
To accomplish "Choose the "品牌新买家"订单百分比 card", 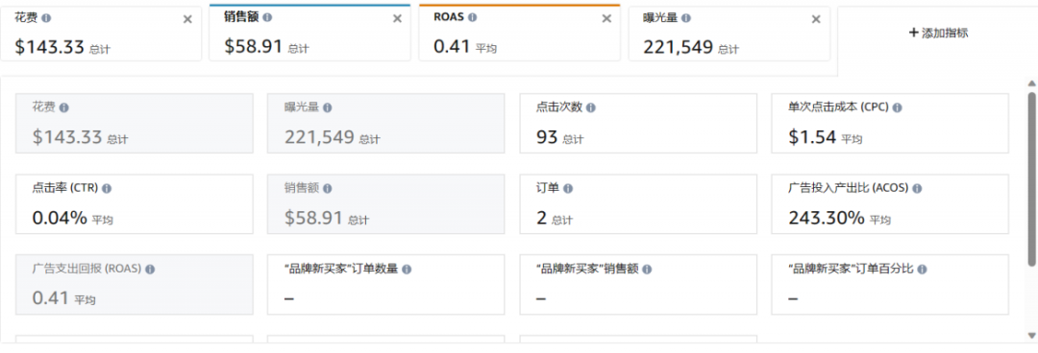I will click(890, 285).
